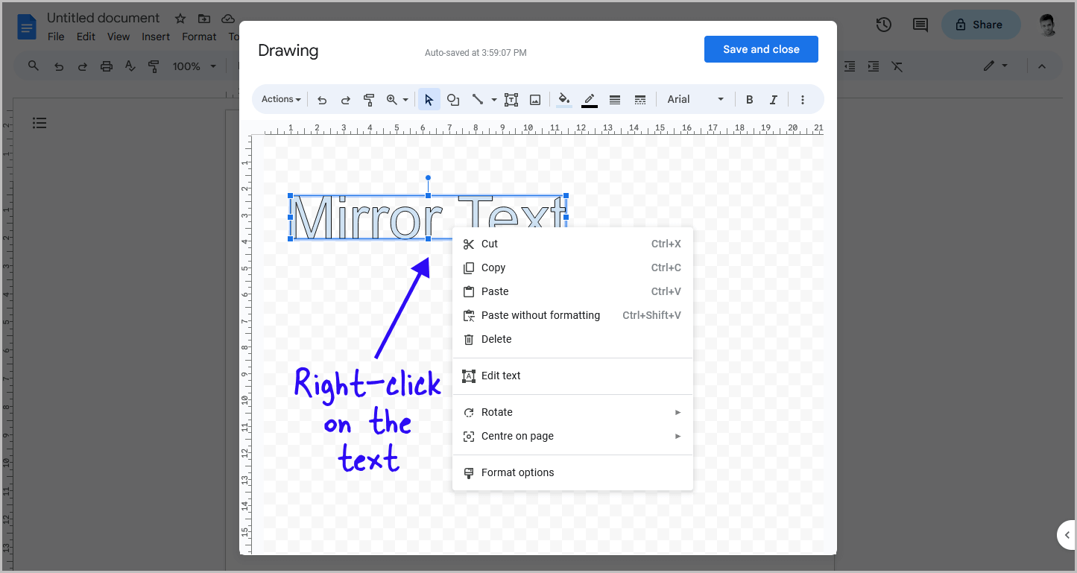The width and height of the screenshot is (1077, 573).
Task: Open Format options from context menu
Action: click(x=572, y=472)
